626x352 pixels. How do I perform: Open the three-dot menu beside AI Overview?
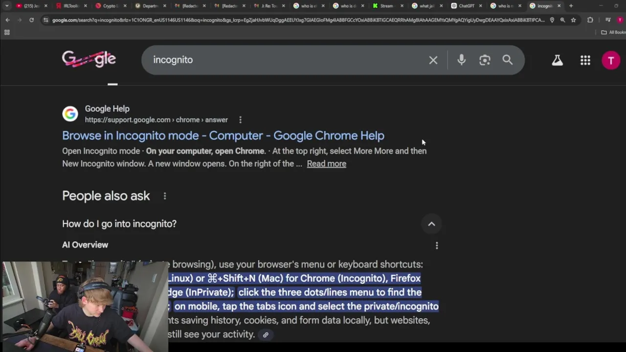437,245
